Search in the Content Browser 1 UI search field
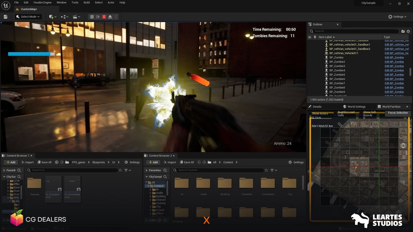Viewport: 413px width, 232px height. (x=72, y=170)
